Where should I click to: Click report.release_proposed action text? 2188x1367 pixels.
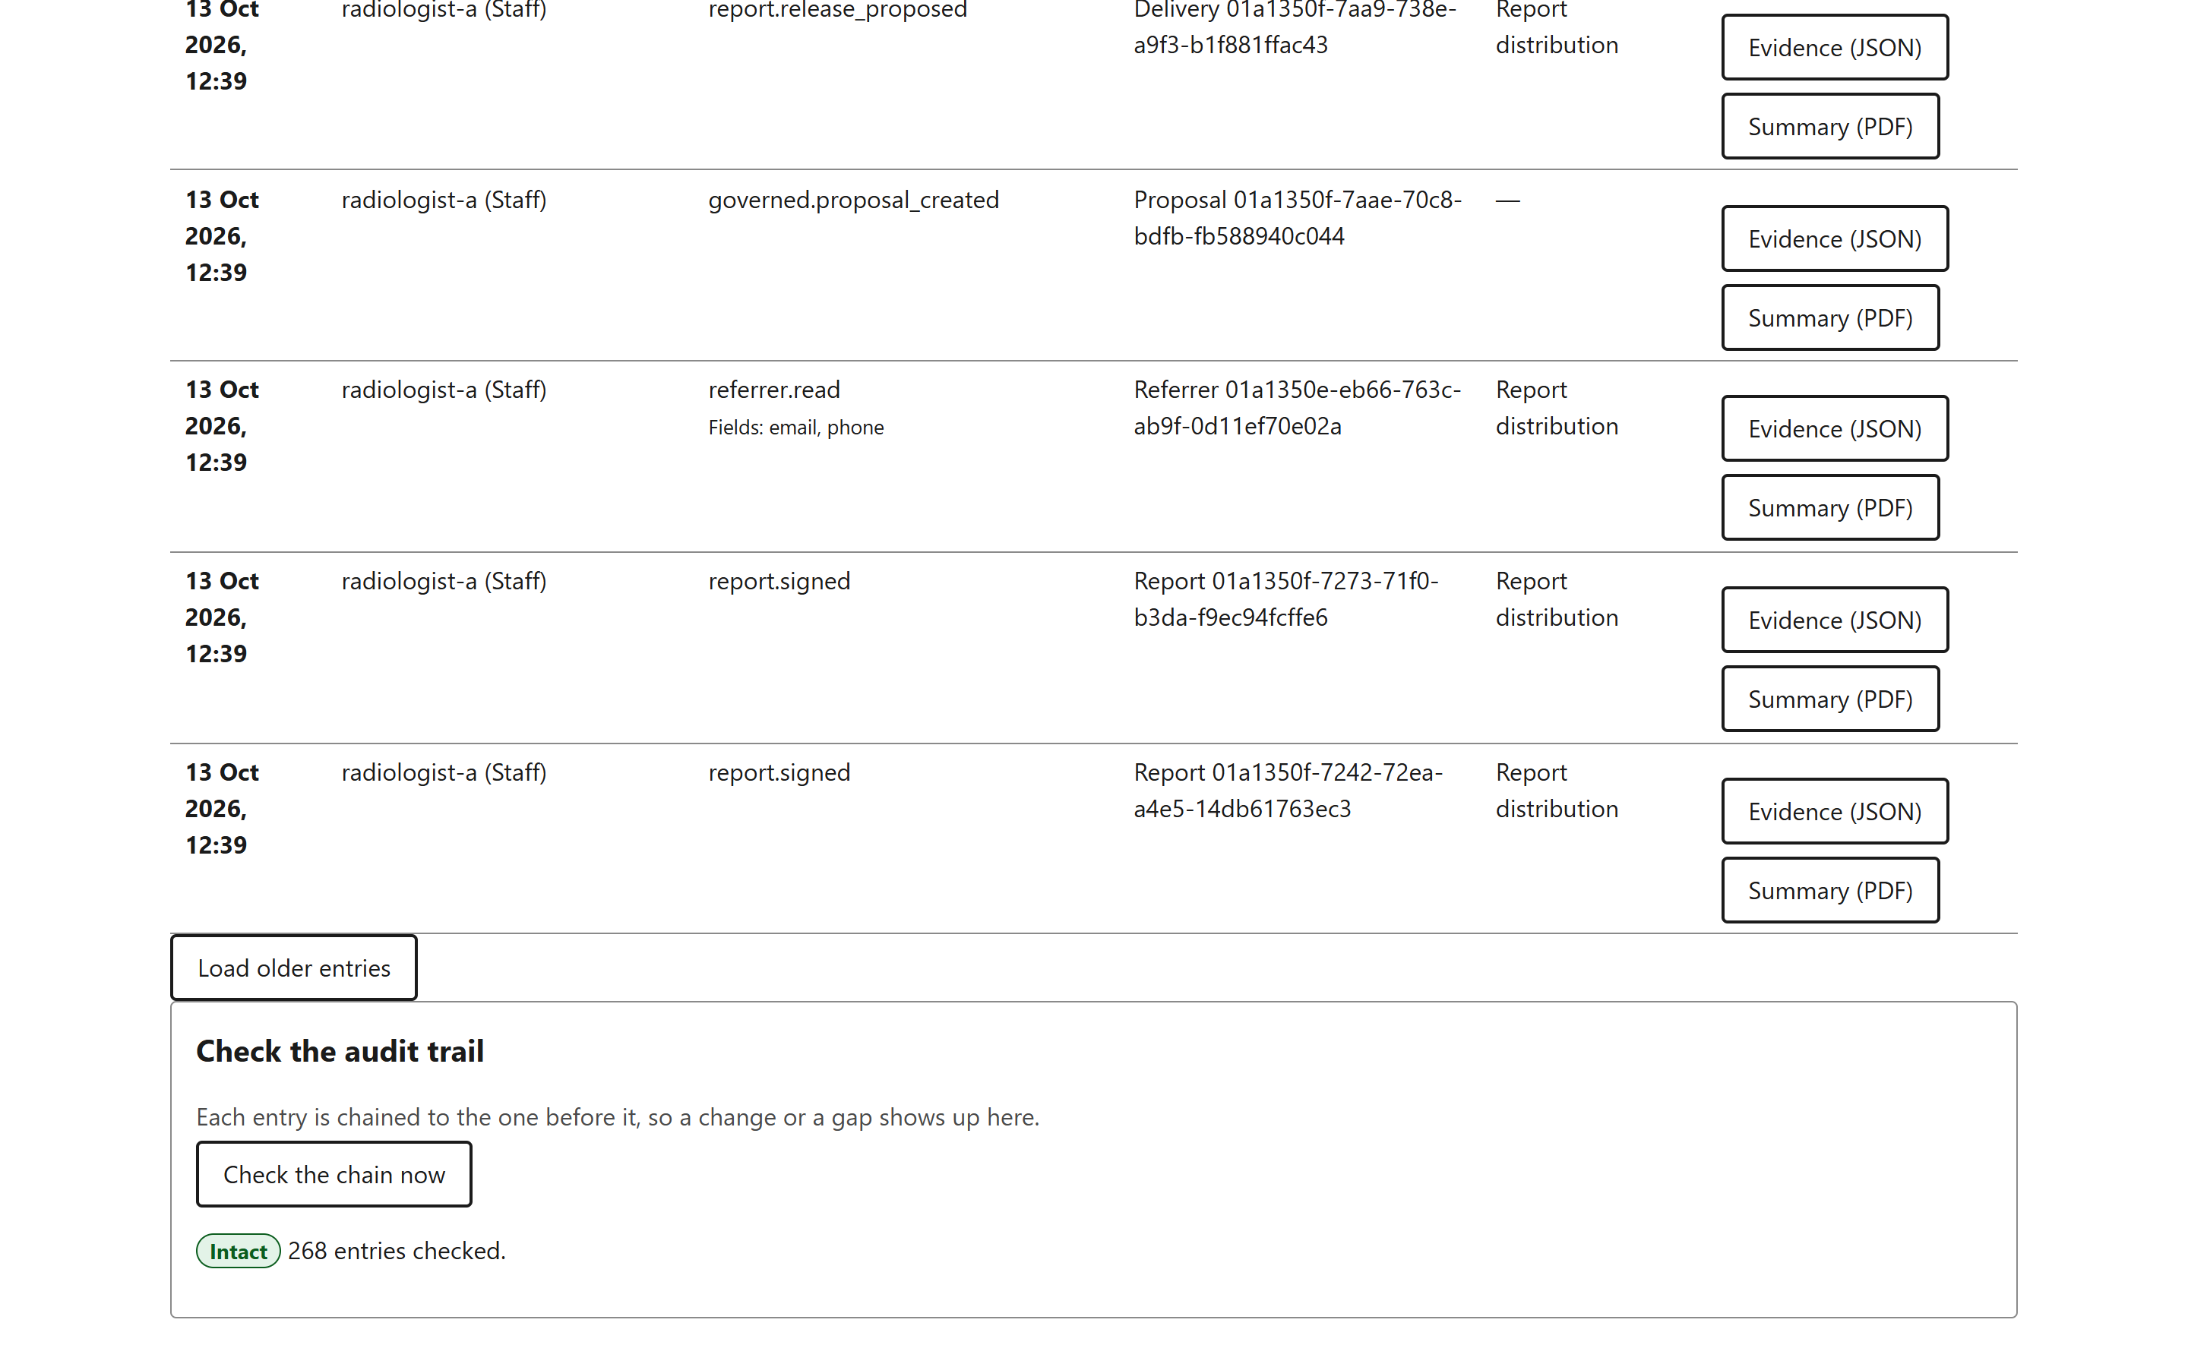point(837,10)
